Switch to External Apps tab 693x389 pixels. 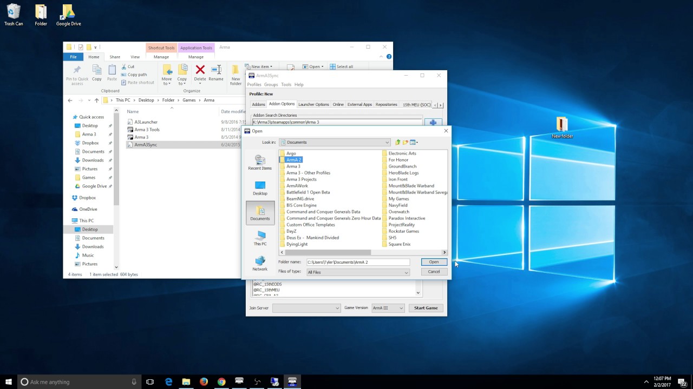(x=359, y=104)
